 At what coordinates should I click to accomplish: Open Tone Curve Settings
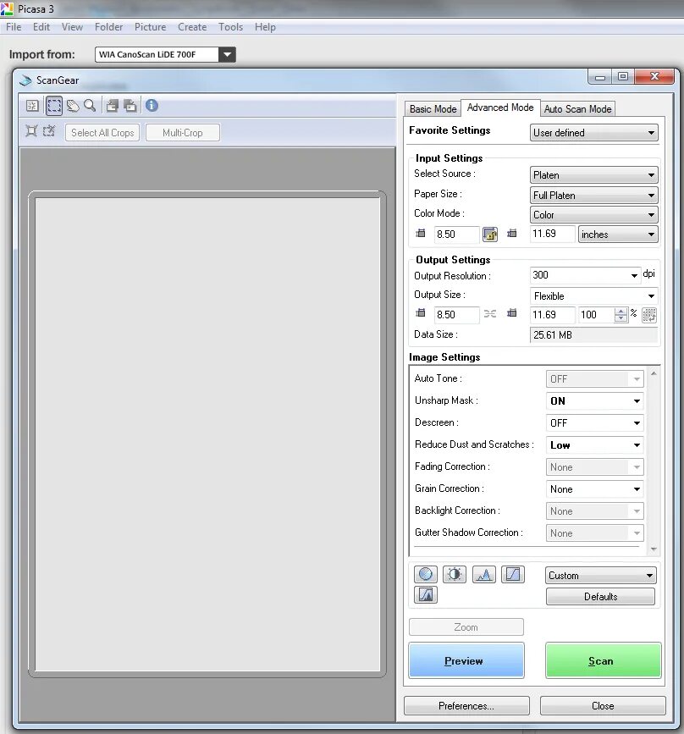pos(513,574)
